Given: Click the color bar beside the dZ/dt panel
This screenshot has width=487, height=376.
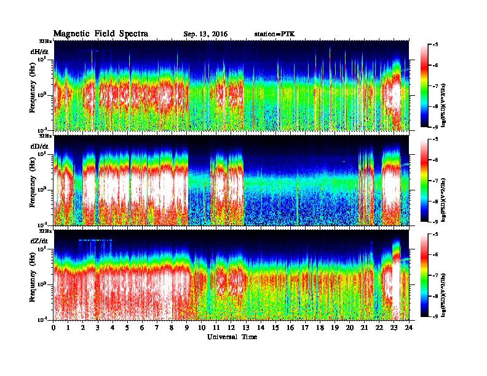Looking at the screenshot, I should [x=424, y=275].
